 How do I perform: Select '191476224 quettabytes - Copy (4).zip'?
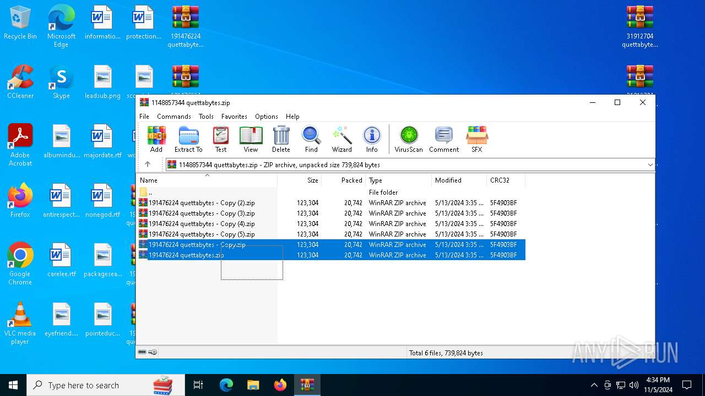pyautogui.click(x=330, y=224)
